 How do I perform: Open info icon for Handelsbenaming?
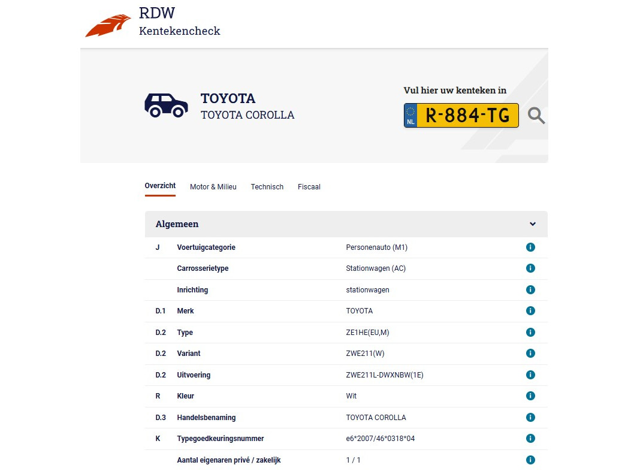(530, 417)
